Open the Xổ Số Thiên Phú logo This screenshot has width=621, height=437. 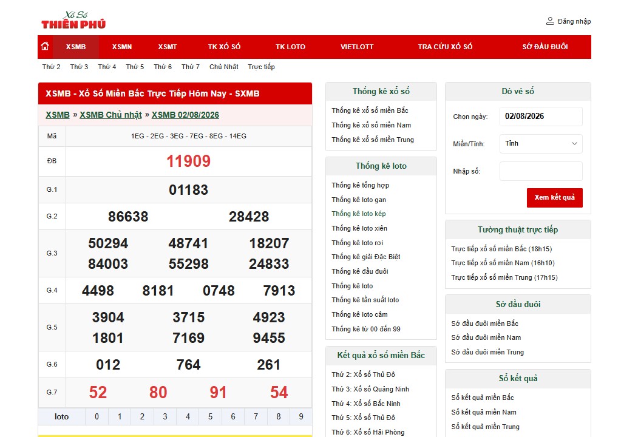73,20
